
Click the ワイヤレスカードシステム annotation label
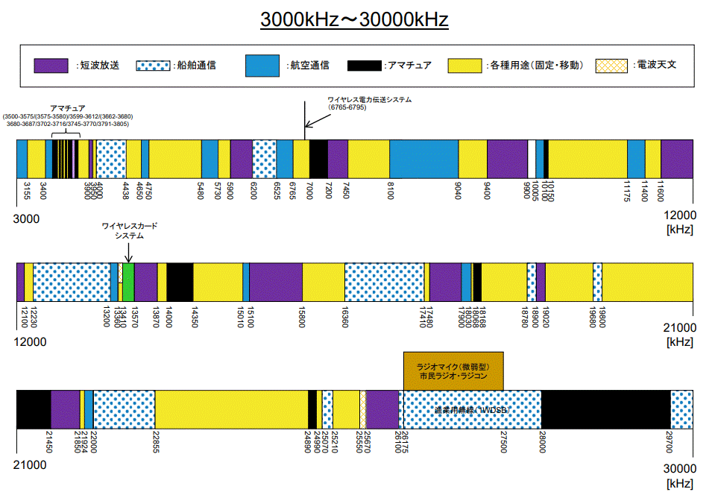130,230
